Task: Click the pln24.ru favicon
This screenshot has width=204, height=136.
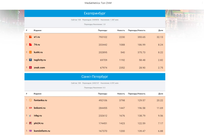Action: coord(30,123)
